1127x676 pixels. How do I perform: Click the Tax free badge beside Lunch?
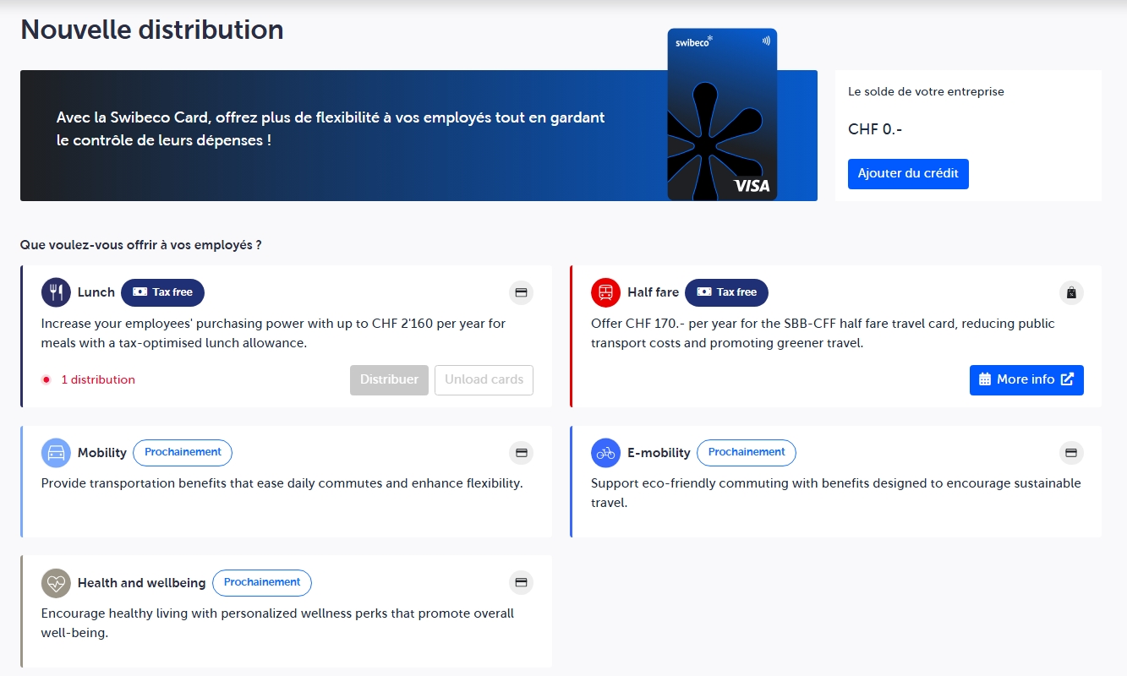coord(162,292)
